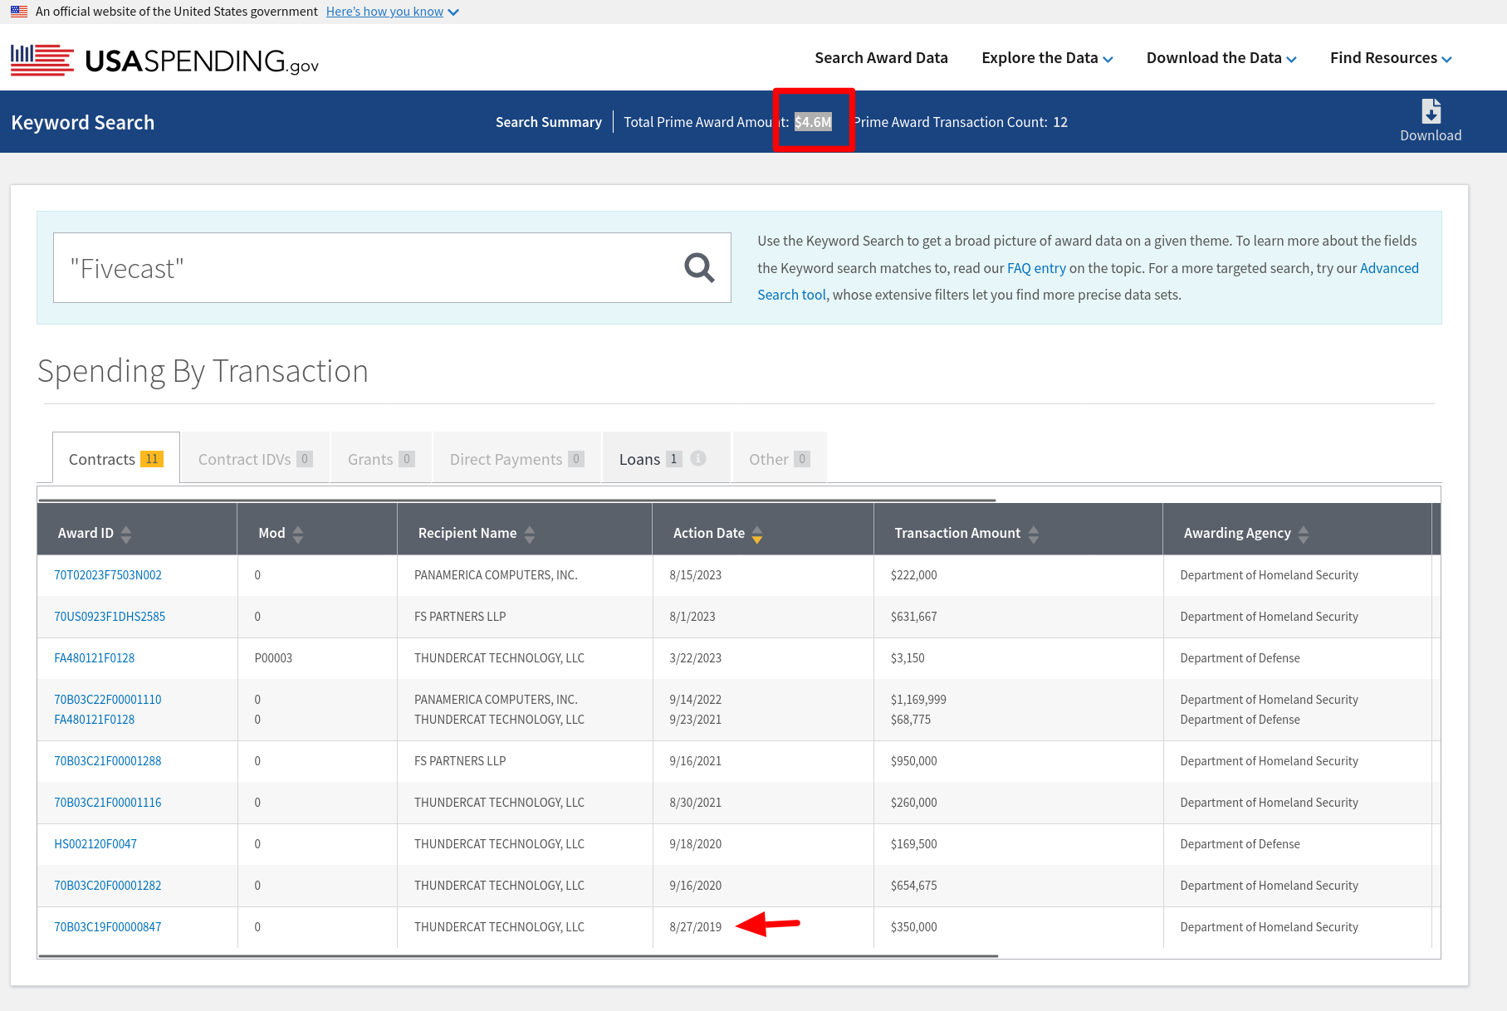The image size is (1507, 1011).
Task: Open award 70B03C22F00001110
Action: point(108,700)
